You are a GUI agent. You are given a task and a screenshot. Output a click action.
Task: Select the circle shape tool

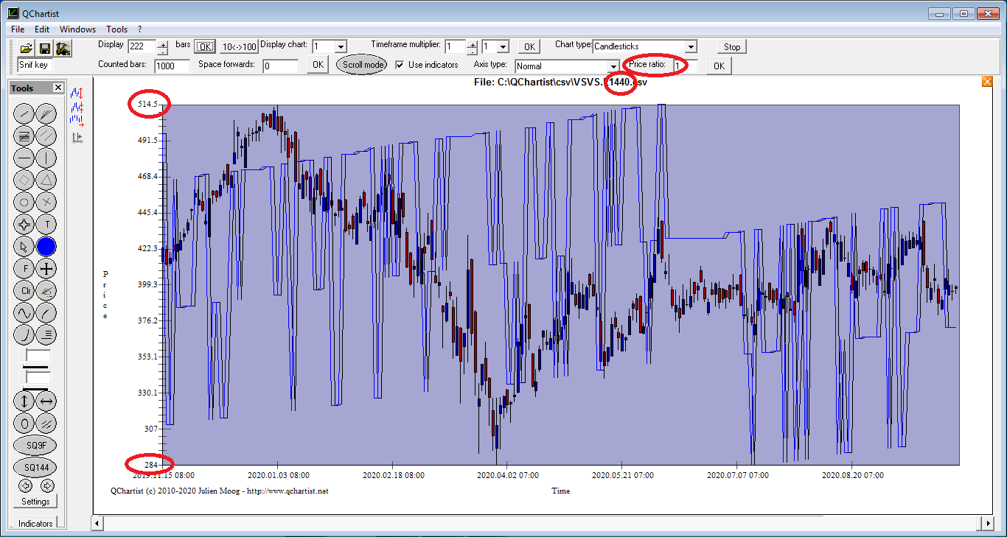coord(24,202)
